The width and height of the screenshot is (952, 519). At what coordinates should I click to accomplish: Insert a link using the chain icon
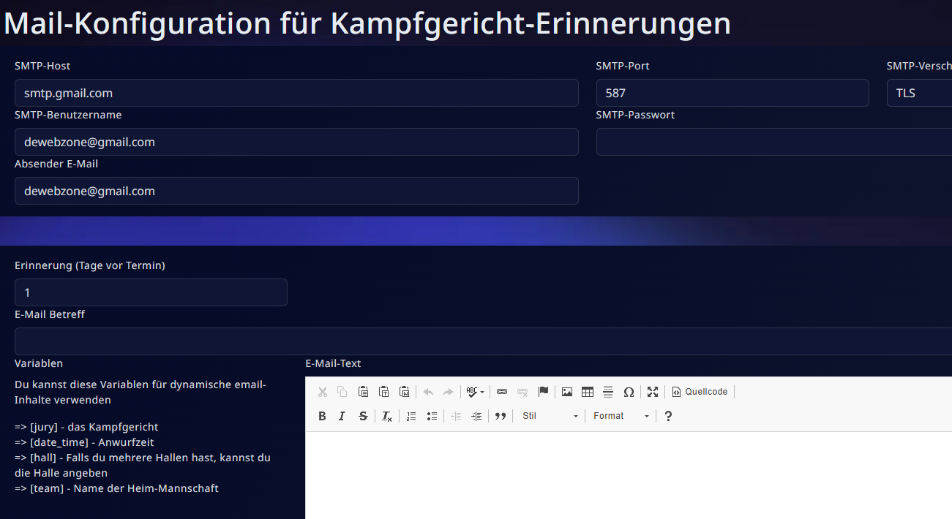click(501, 392)
